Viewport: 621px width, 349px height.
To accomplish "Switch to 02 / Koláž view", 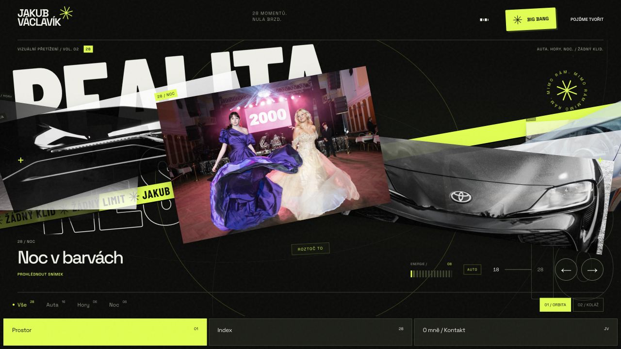I will [x=588, y=305].
